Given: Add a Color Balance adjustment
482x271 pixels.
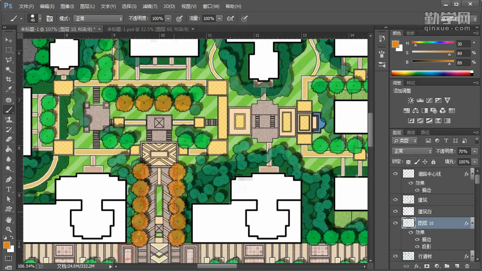Looking at the screenshot, I should pyautogui.click(x=415, y=111).
